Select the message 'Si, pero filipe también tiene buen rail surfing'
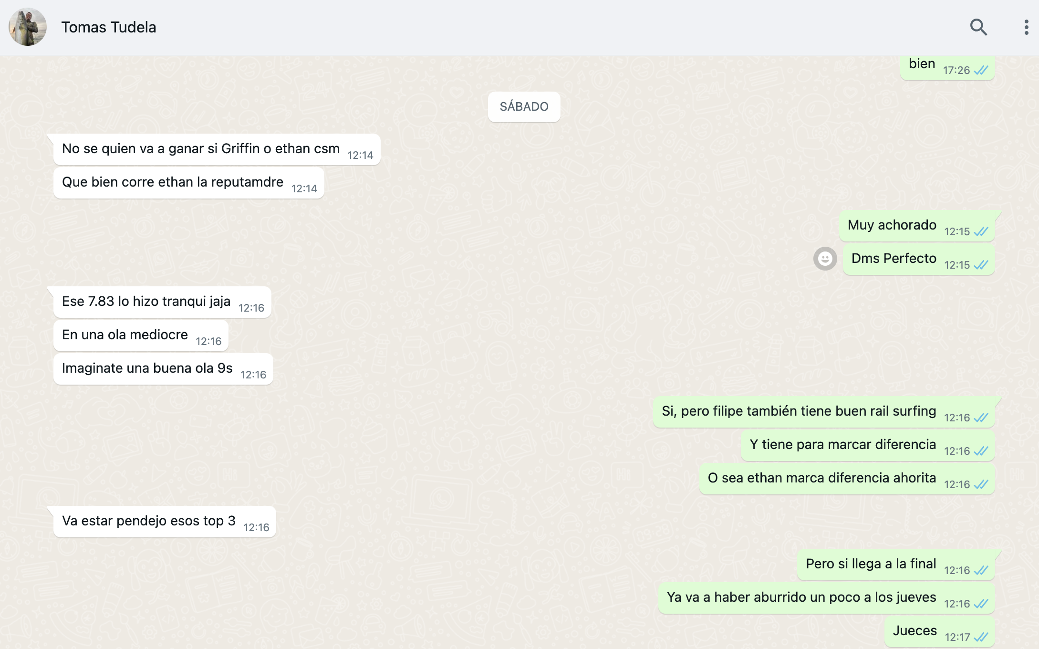 tap(824, 412)
